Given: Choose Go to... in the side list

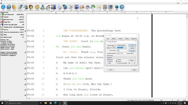Looking at the screenshot, I should (x=12, y=30).
